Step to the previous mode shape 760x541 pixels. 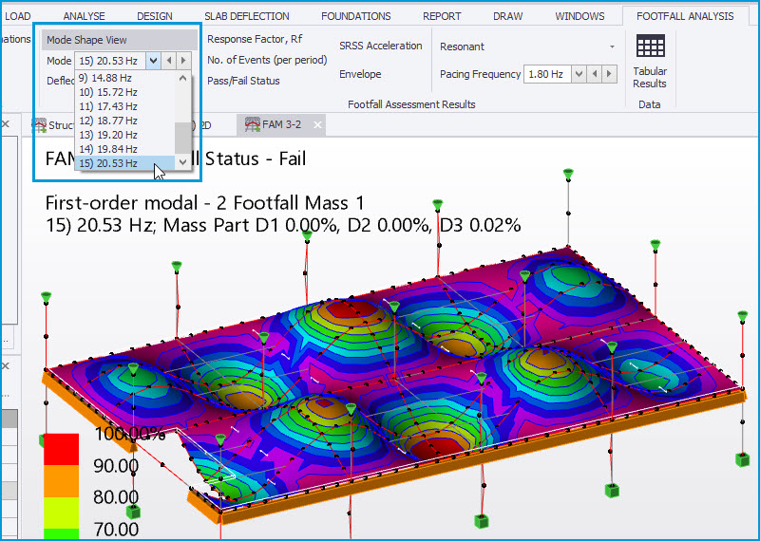point(169,60)
